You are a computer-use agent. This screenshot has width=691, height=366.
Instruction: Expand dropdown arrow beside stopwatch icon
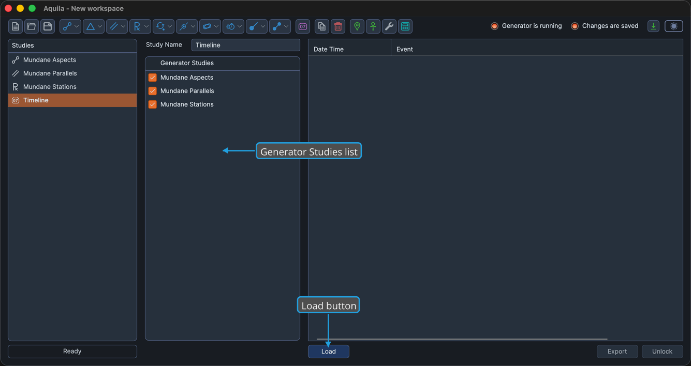240,26
